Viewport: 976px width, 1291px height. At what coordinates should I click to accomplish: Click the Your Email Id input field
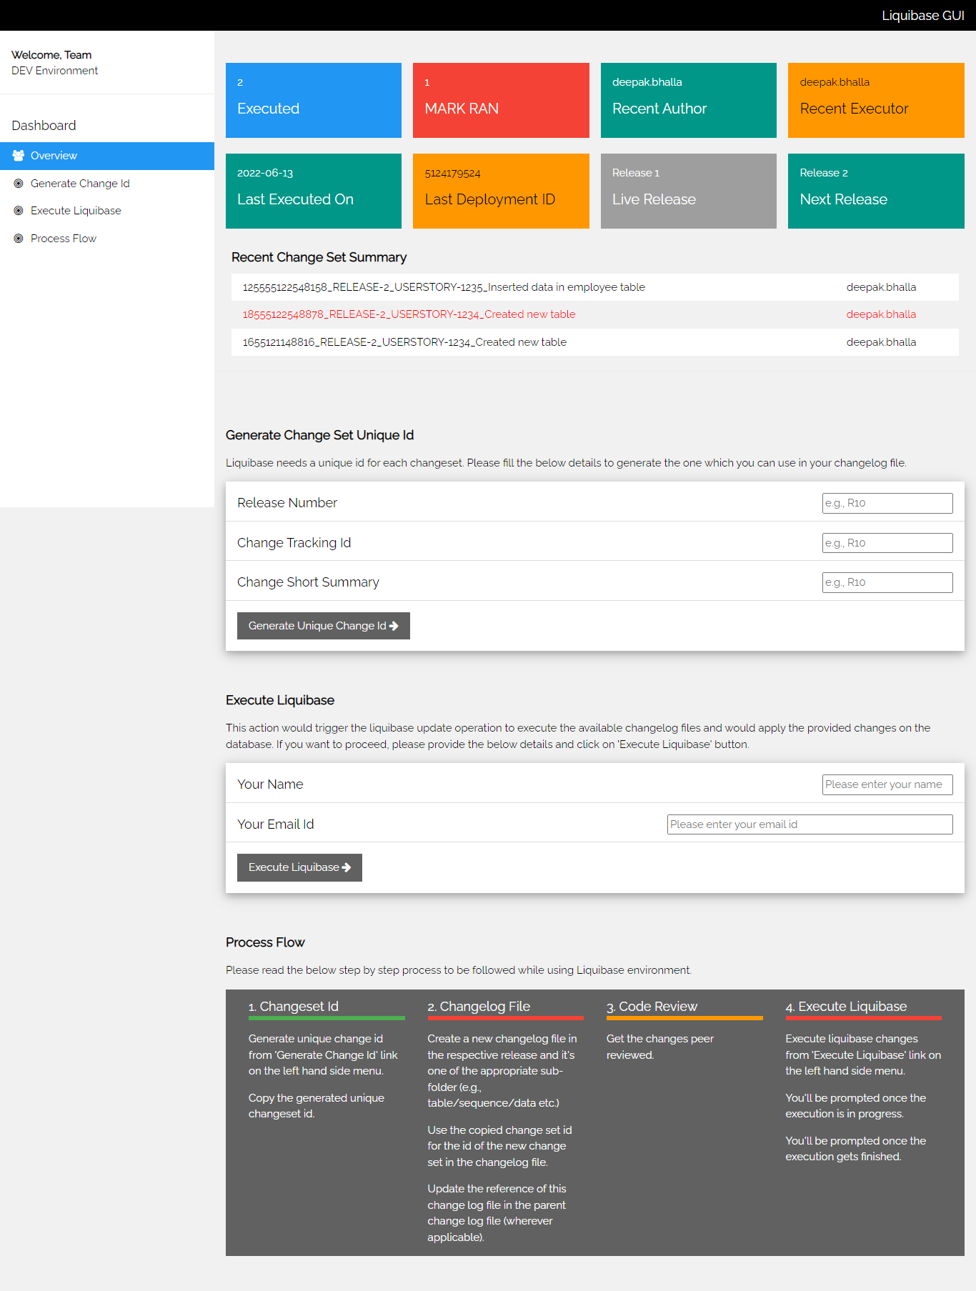(810, 824)
